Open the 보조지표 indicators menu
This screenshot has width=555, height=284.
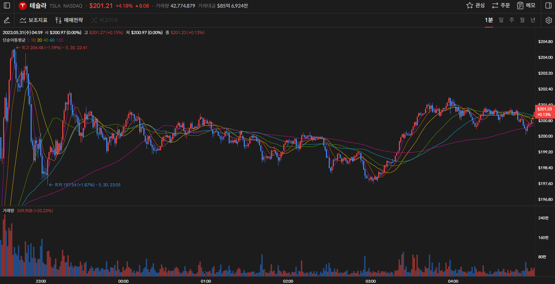click(x=34, y=20)
